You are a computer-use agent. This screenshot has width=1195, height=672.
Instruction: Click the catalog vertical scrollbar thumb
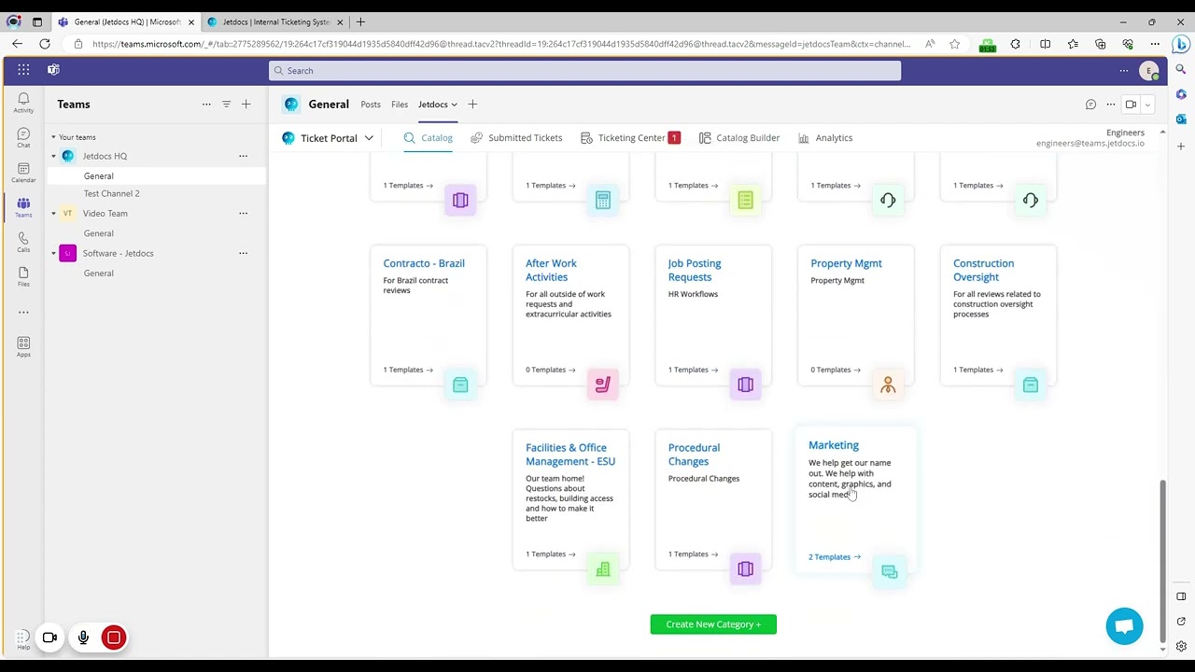point(1162,560)
